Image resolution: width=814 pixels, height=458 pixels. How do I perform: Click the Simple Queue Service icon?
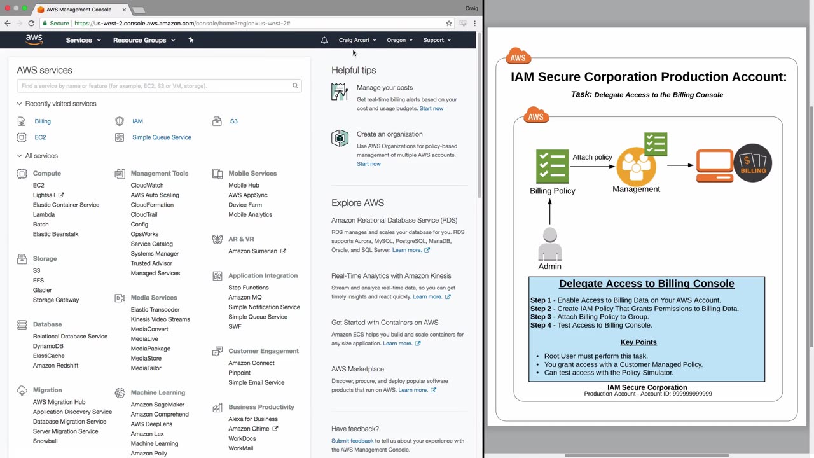pyautogui.click(x=120, y=137)
